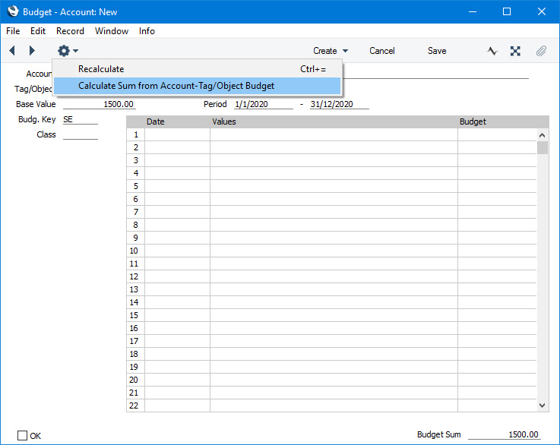This screenshot has height=445, width=560.
Task: Click the Budg. Key field
Action: pyautogui.click(x=81, y=119)
